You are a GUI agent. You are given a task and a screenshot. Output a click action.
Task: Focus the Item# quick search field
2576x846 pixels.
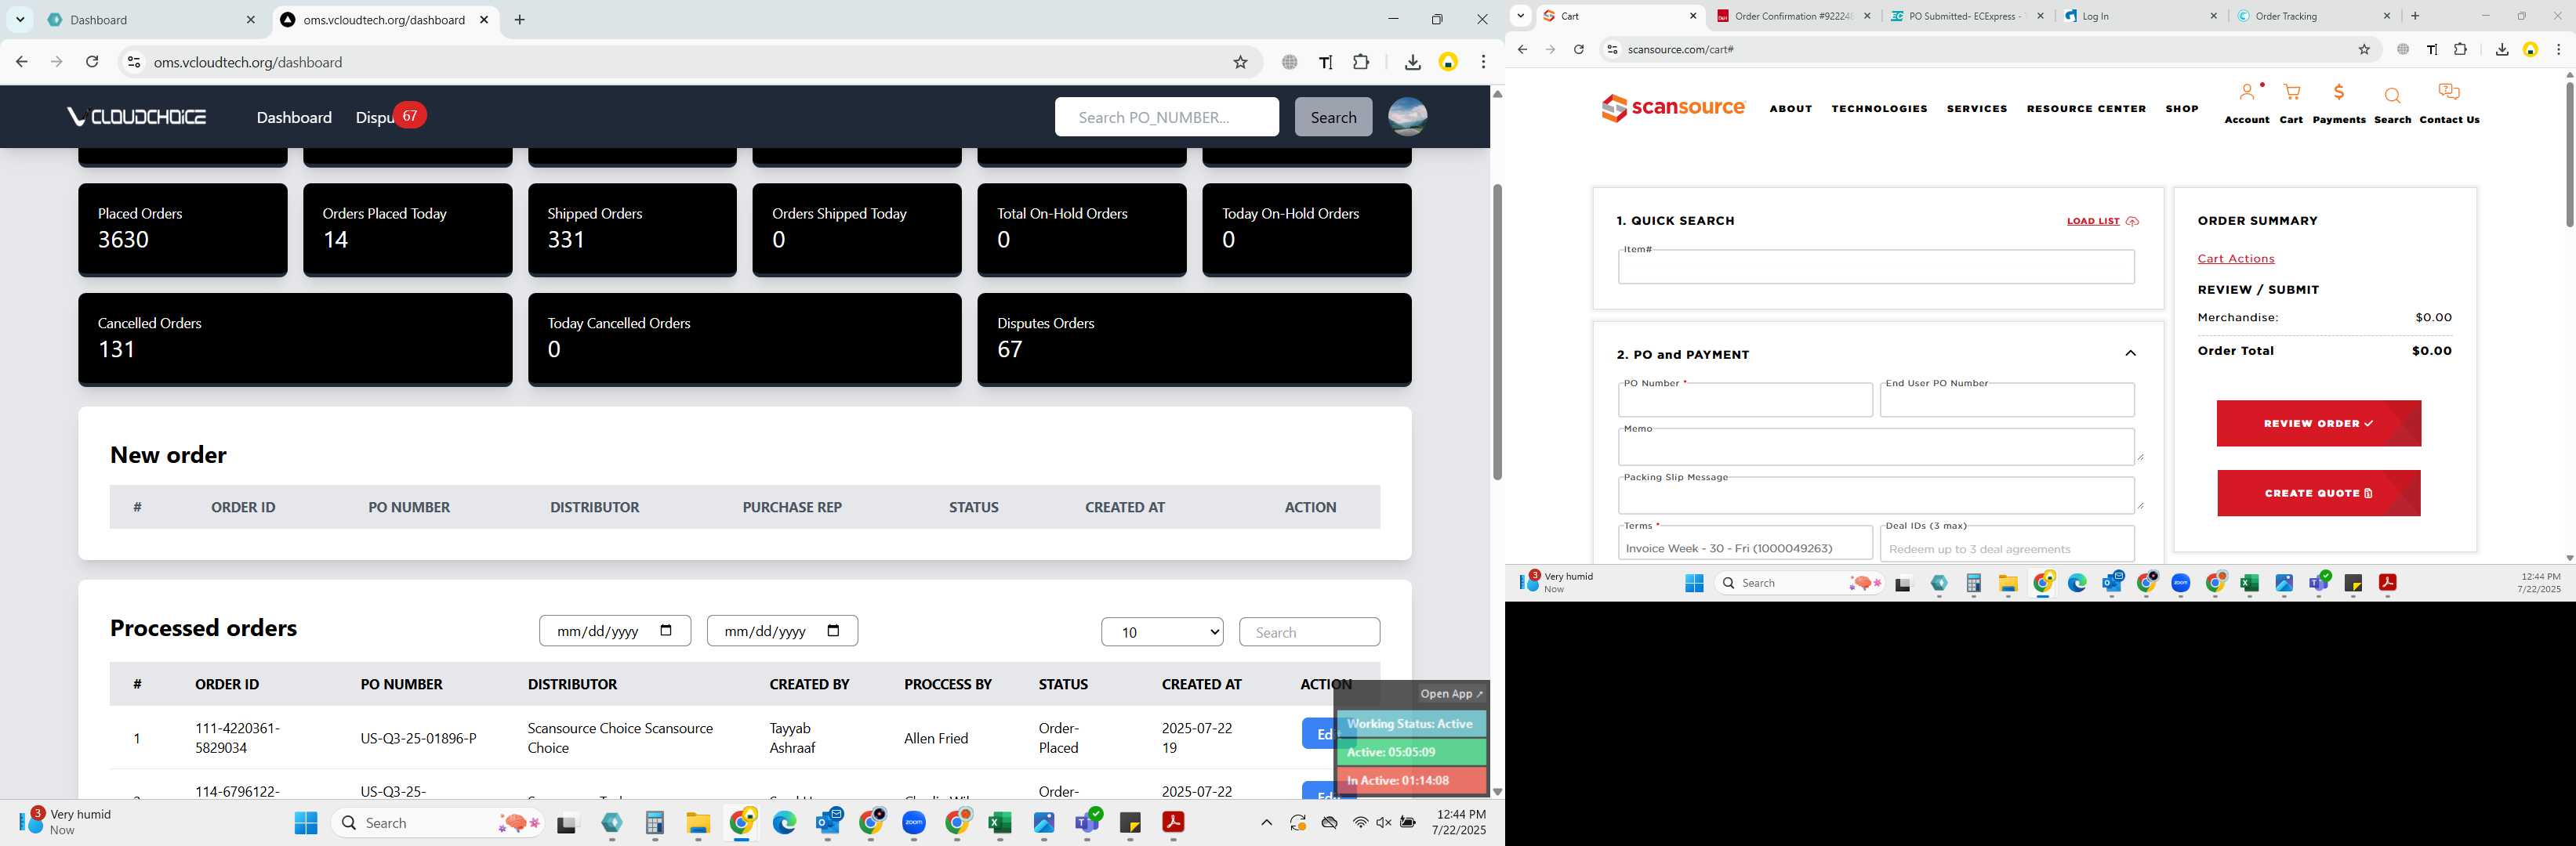point(1876,266)
